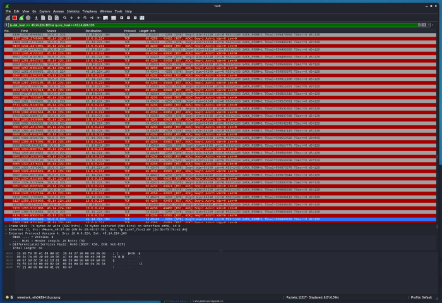Clear the display filter with X button

pyautogui.click(x=419, y=25)
